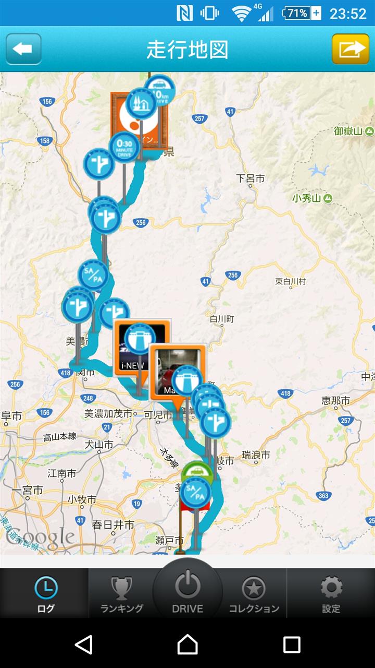Tap the Android home button
This screenshot has height=668, width=375.
point(187,645)
